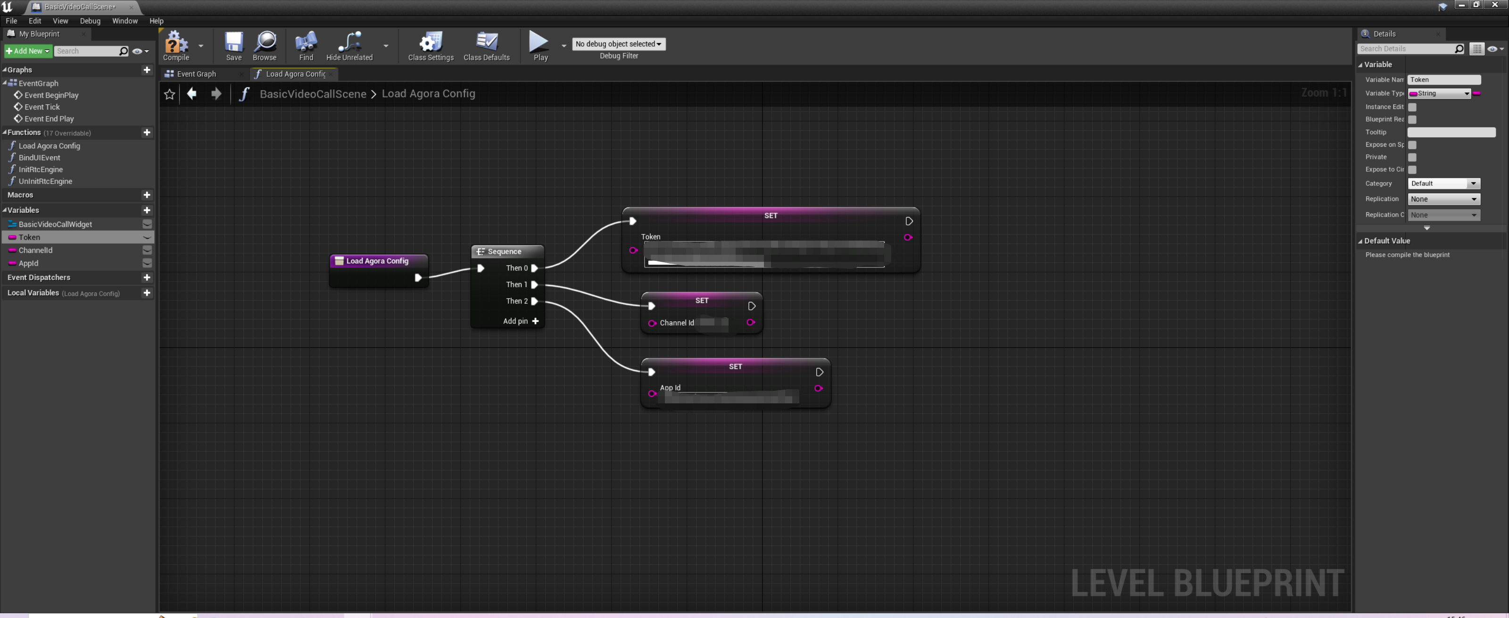Toggle Private checkbox
Image resolution: width=1509 pixels, height=618 pixels.
pyautogui.click(x=1412, y=157)
